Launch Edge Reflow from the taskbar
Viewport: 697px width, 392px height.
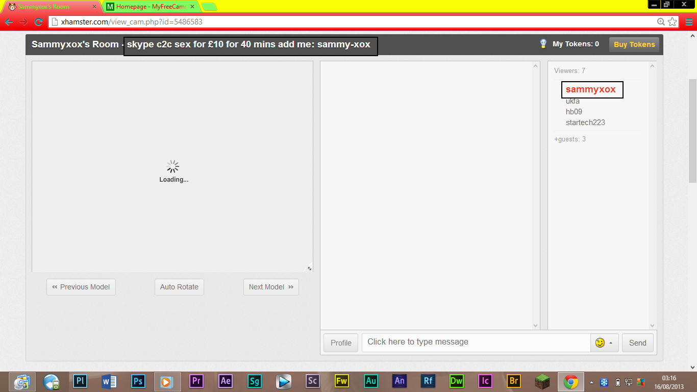click(428, 381)
